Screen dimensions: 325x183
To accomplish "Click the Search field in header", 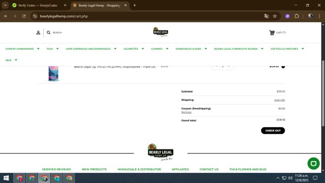I will 57,33.
